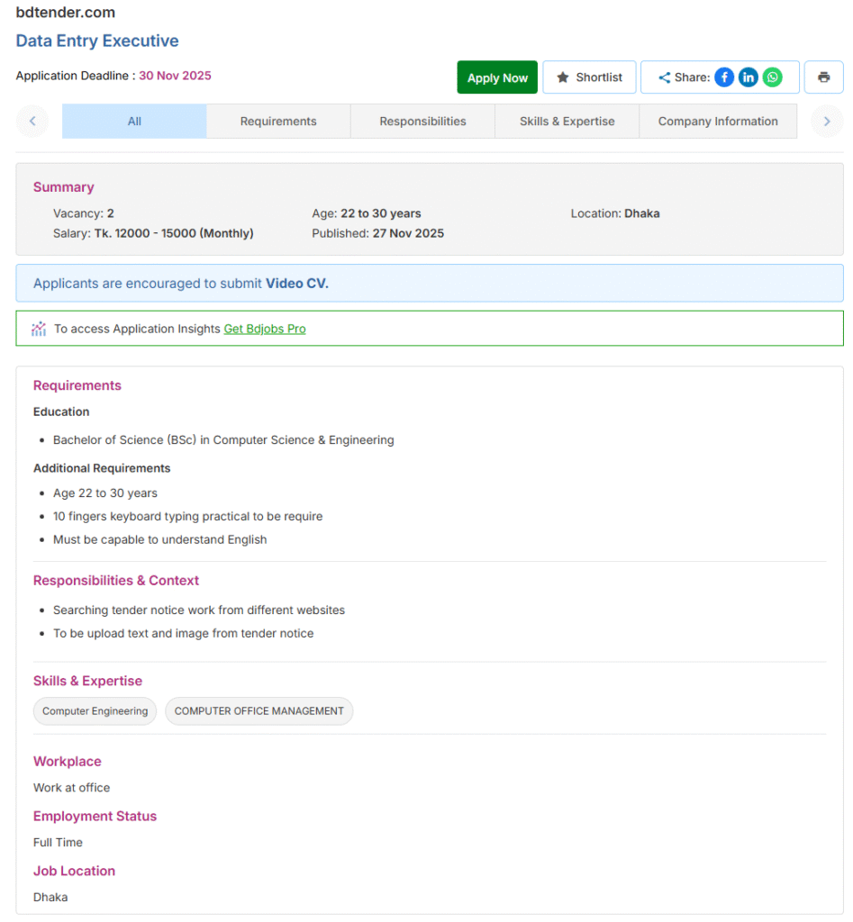Open the Responsibilities tab
Image resolution: width=853 pixels, height=922 pixels.
pos(422,122)
